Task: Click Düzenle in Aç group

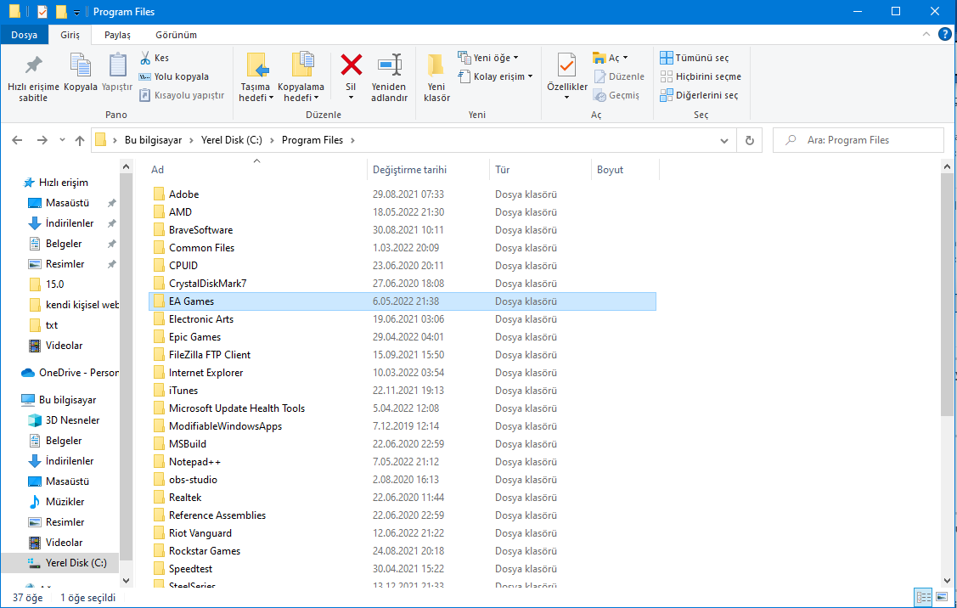Action: point(619,76)
